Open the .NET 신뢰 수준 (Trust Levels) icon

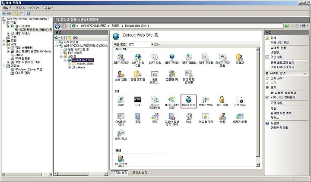pos(138,60)
